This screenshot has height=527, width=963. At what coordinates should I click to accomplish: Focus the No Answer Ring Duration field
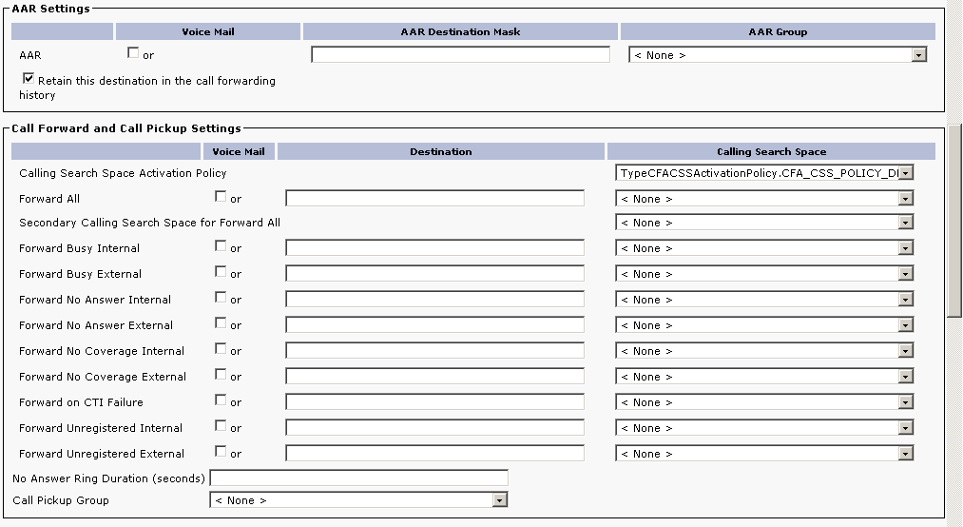point(358,478)
